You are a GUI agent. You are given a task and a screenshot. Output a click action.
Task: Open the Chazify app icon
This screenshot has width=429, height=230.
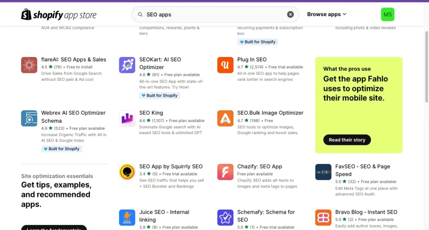225,172
